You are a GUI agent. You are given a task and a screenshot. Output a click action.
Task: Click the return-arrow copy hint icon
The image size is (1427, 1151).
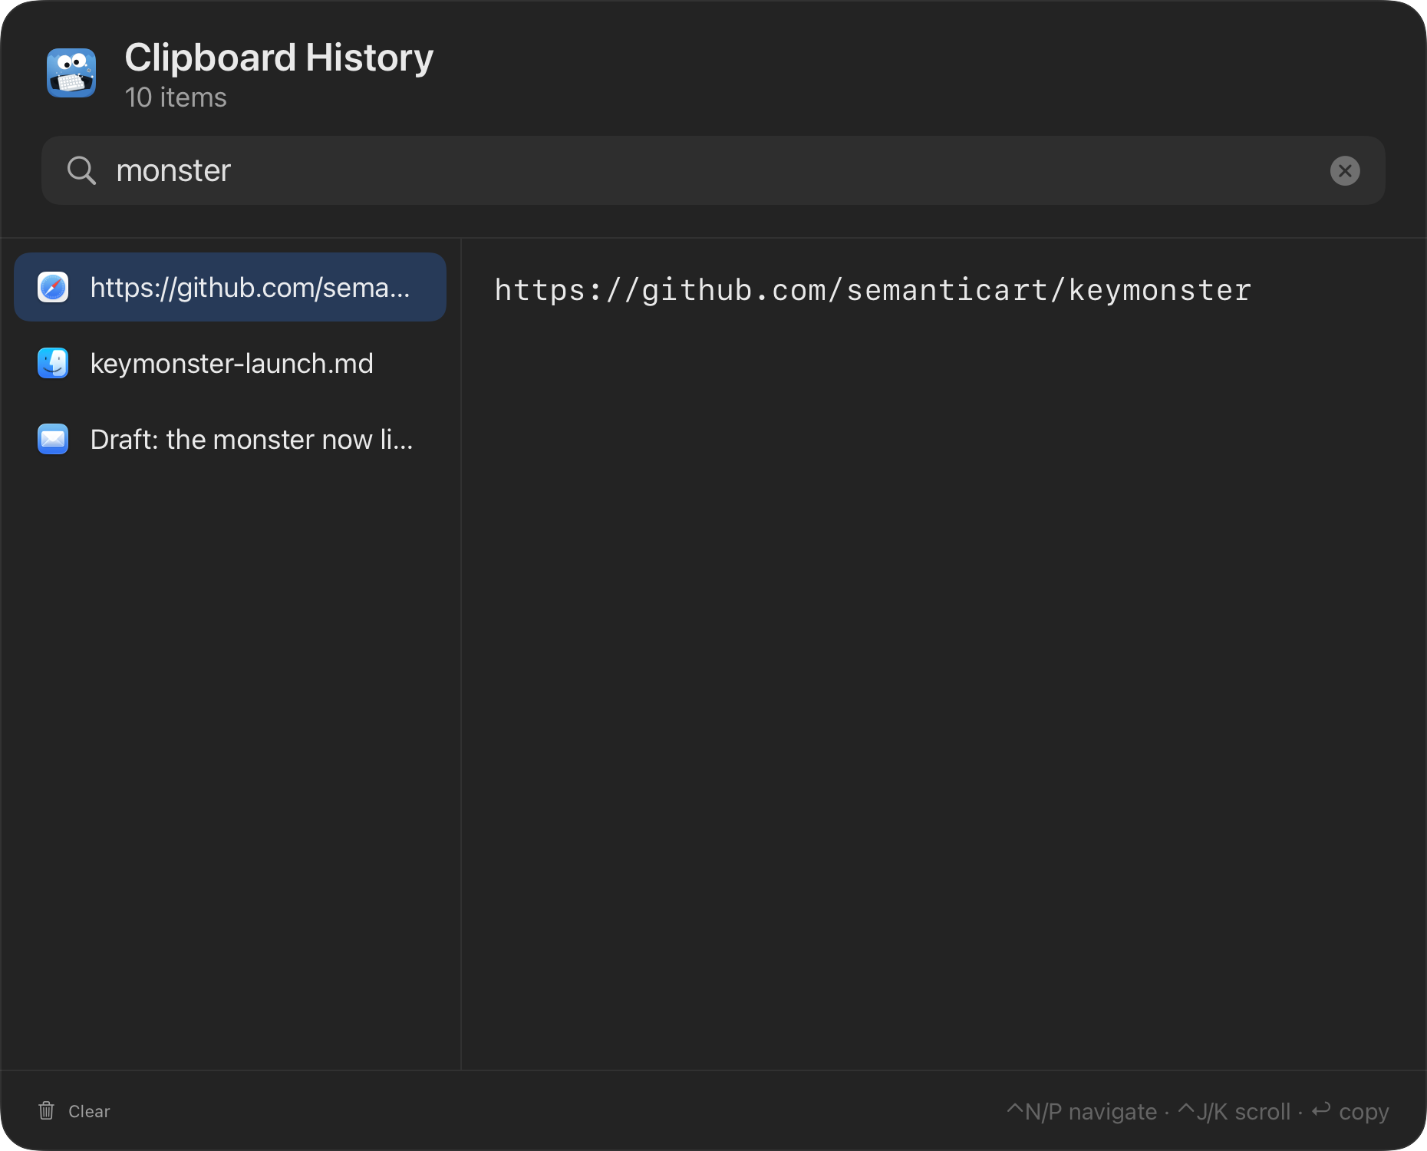pyautogui.click(x=1321, y=1110)
